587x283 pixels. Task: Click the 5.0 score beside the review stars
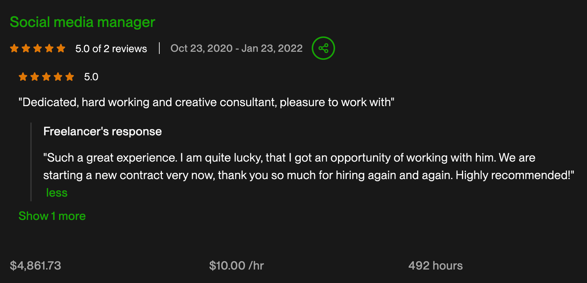91,77
